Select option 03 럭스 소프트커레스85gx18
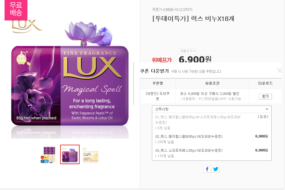Image resolution: width=285 pixels, height=190 pixels. pos(212,153)
